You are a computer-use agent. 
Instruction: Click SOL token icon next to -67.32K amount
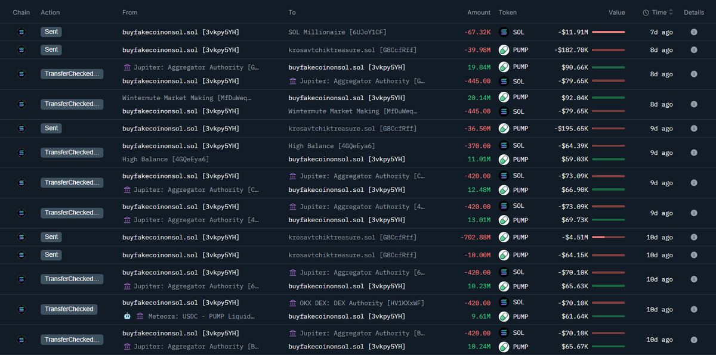pos(504,32)
